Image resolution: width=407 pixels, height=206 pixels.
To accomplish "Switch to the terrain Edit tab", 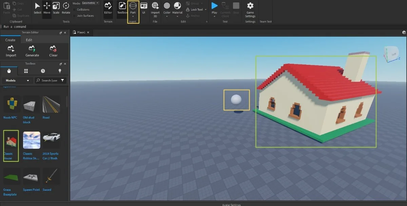I will [x=29, y=40].
